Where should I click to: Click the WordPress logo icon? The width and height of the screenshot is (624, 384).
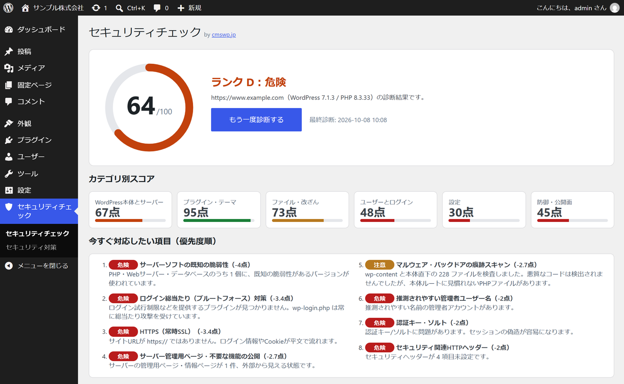8,8
